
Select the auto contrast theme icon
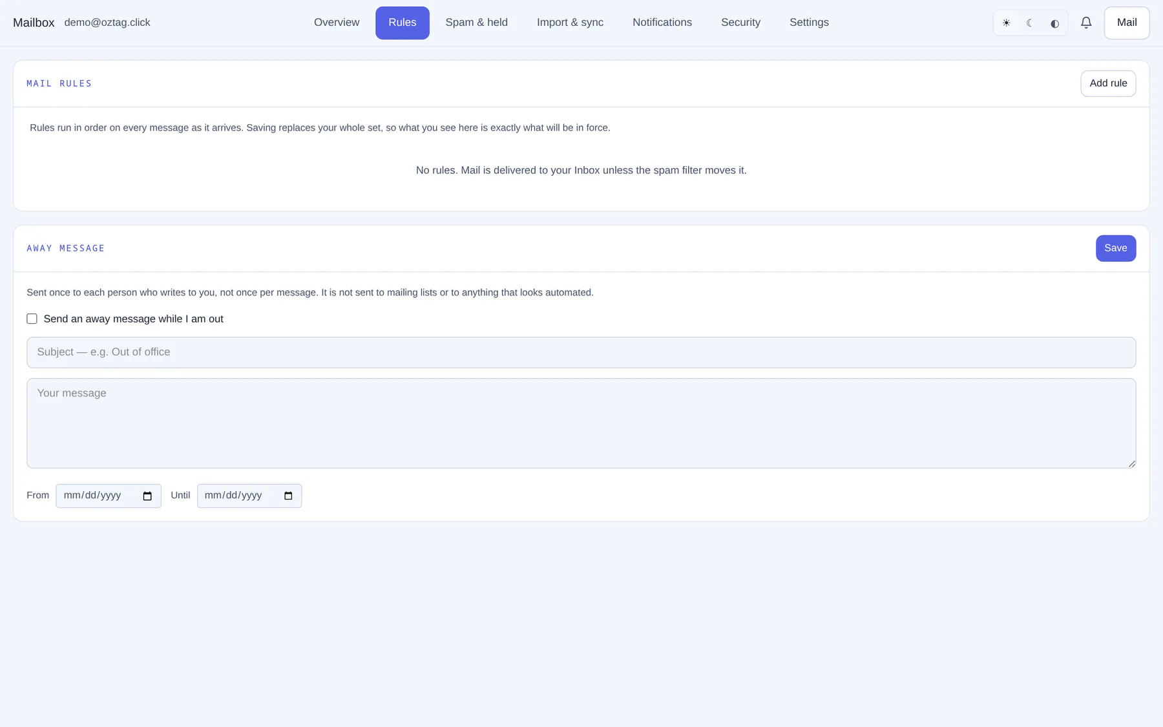pyautogui.click(x=1054, y=23)
